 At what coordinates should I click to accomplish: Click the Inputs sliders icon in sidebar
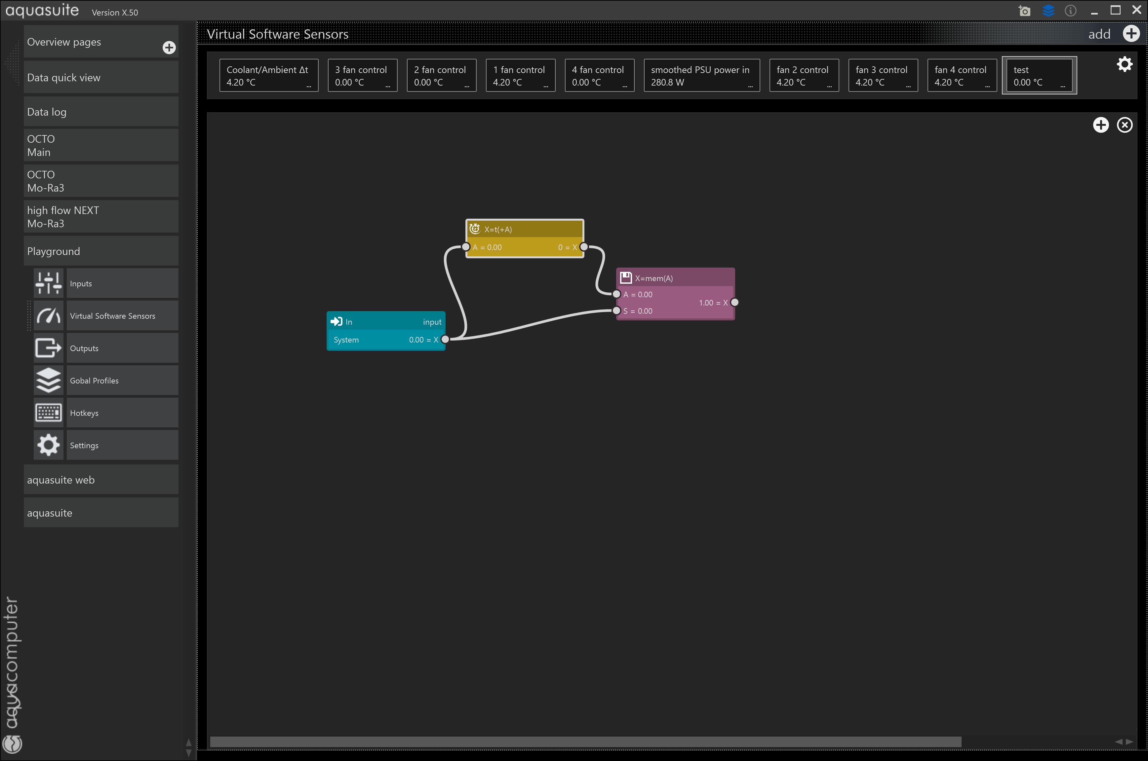coord(49,283)
